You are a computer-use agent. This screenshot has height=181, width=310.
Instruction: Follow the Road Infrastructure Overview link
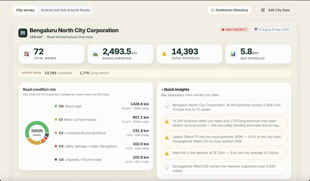[x=70, y=37]
